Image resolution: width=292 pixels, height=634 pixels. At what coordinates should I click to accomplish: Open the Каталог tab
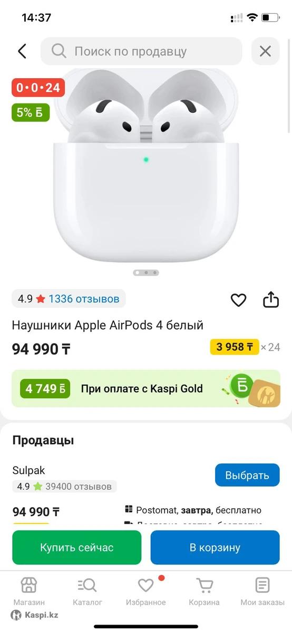pyautogui.click(x=87, y=591)
